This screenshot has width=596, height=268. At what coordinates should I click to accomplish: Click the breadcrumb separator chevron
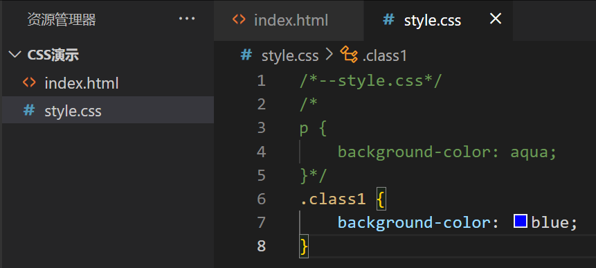(329, 55)
